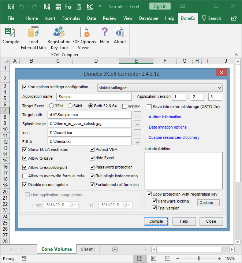Open Author information link
This screenshot has width=242, height=263.
point(165,117)
